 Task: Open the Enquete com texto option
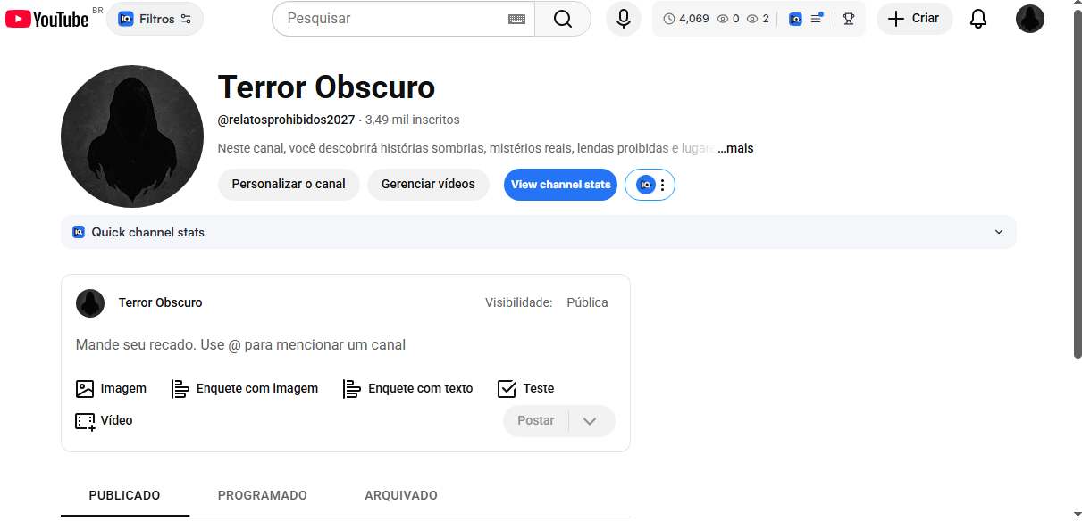pyautogui.click(x=407, y=388)
